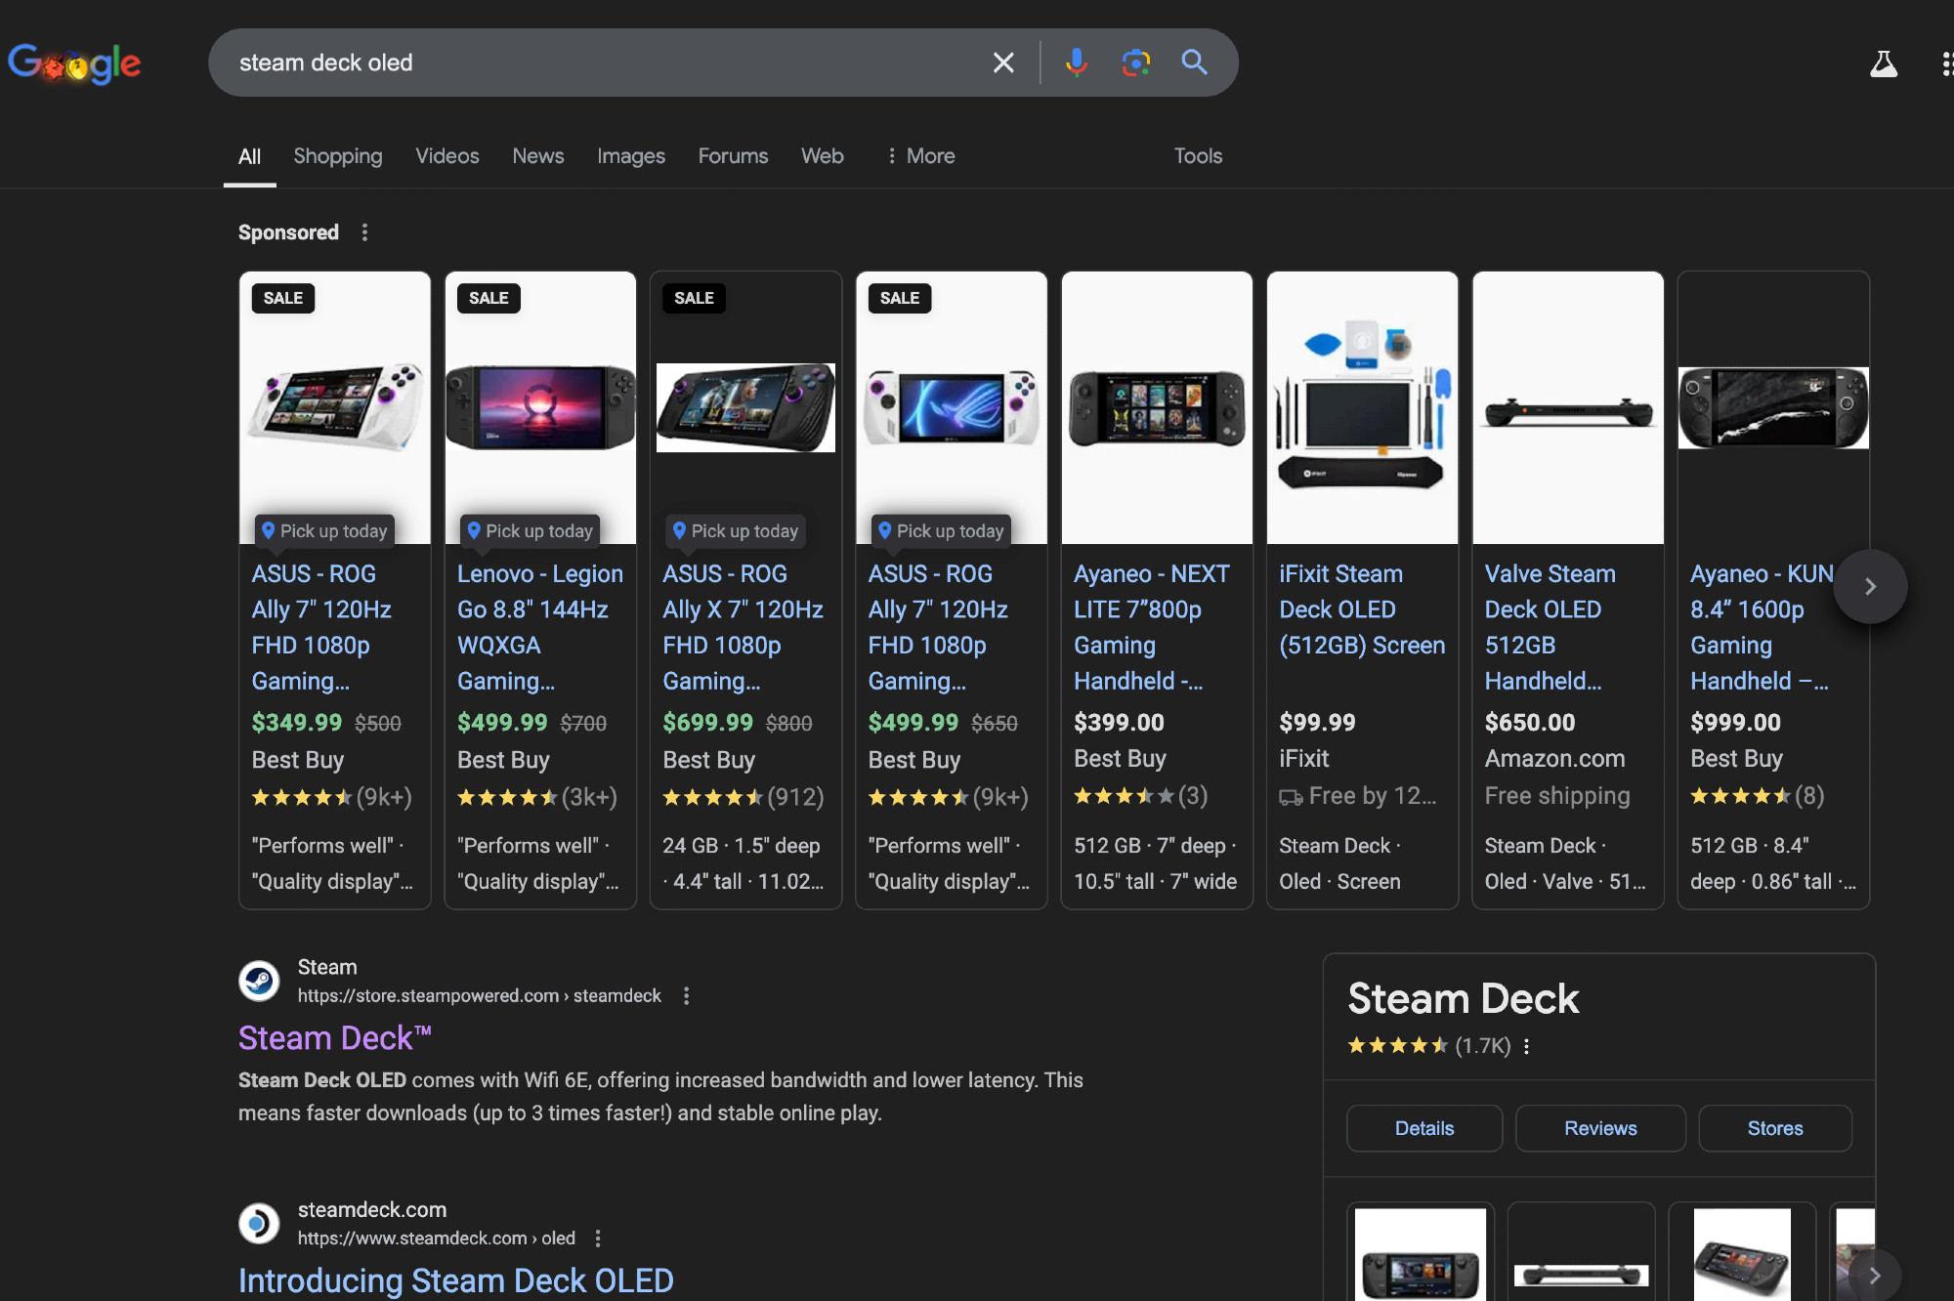Click second Steam Deck top-view thumbnail
Image resolution: width=1954 pixels, height=1301 pixels.
[x=1581, y=1254]
